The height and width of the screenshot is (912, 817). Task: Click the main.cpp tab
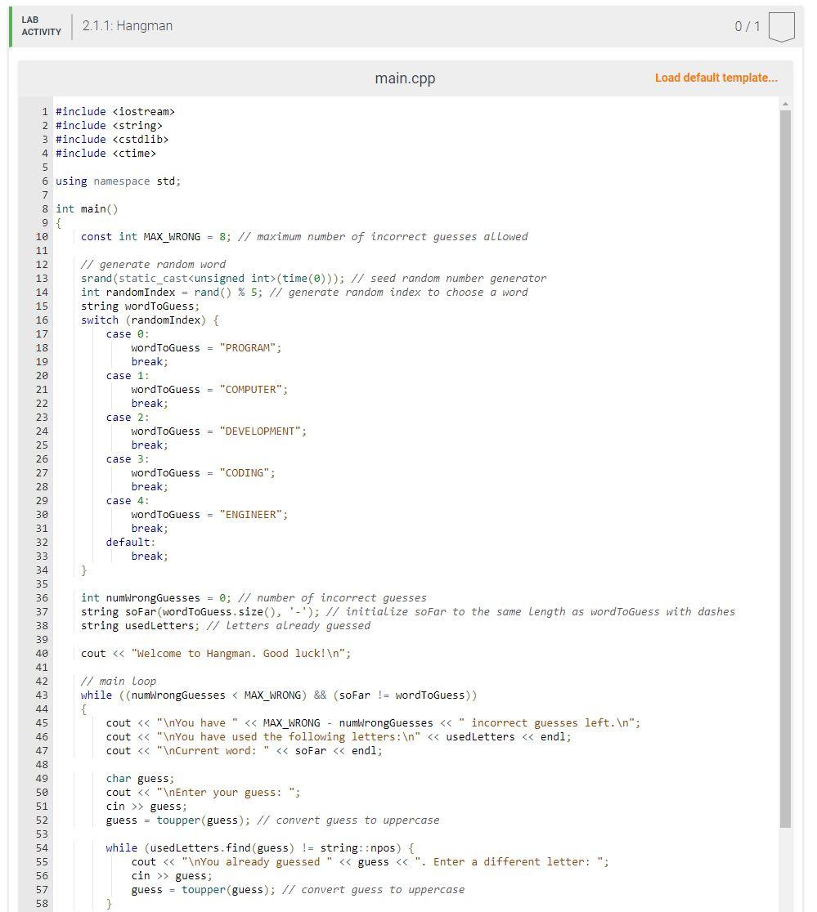[x=405, y=78]
